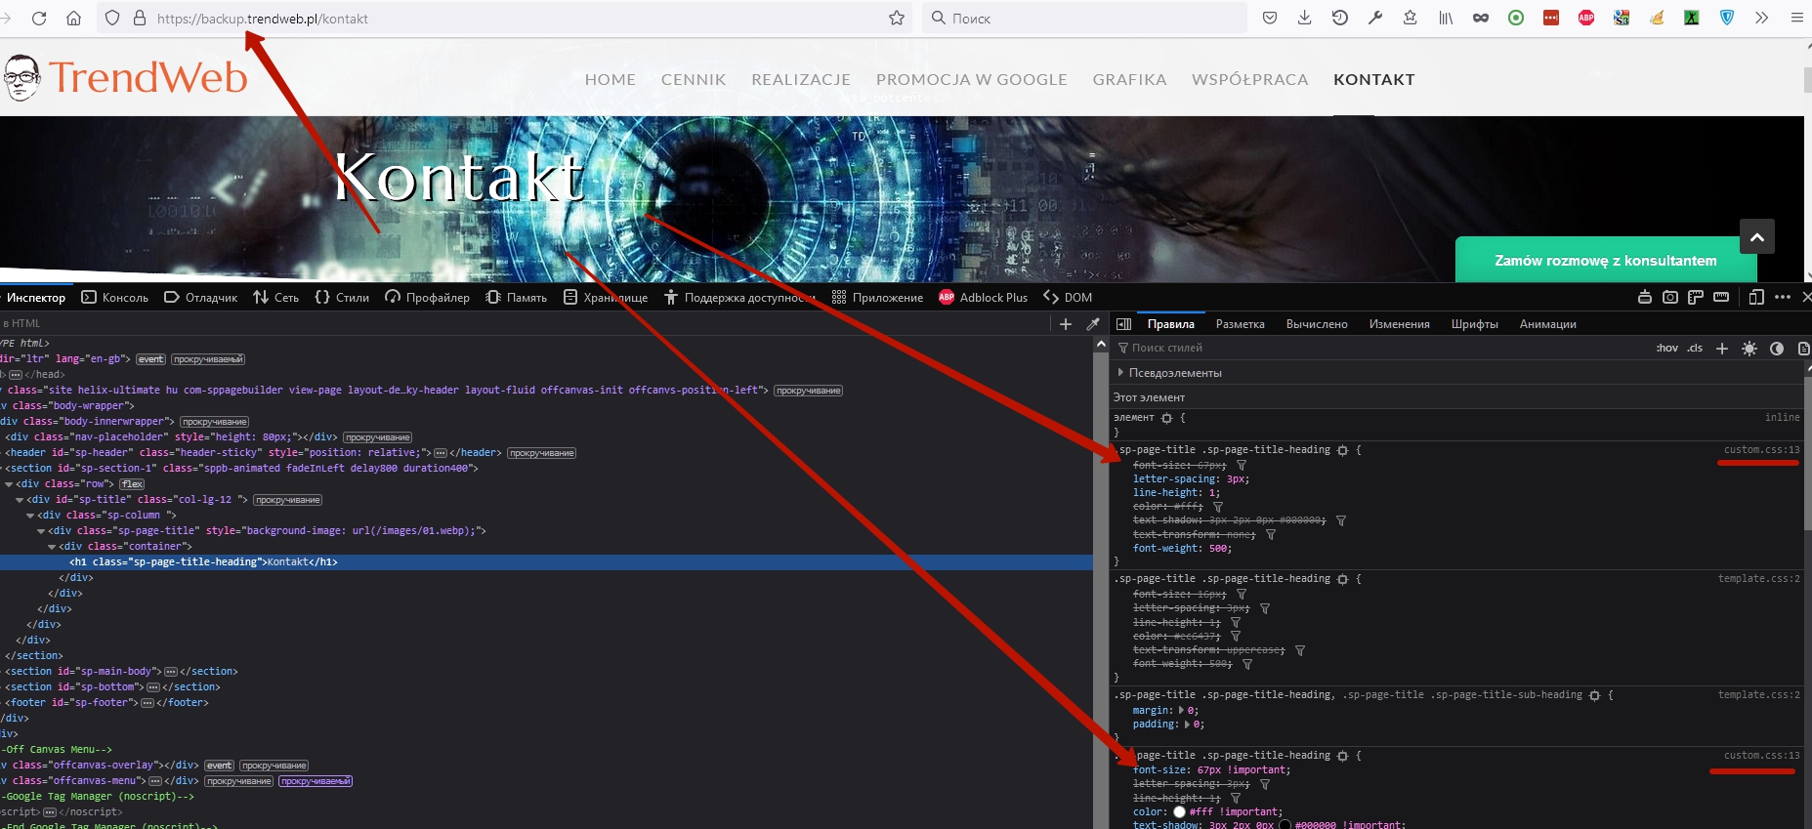1812x829 pixels.
Task: Toggle responsive design mode icon
Action: (1756, 297)
